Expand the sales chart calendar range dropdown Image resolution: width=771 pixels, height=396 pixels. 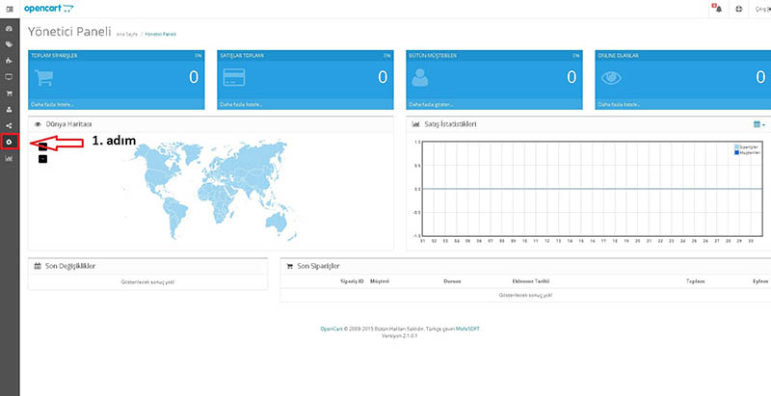tap(759, 125)
